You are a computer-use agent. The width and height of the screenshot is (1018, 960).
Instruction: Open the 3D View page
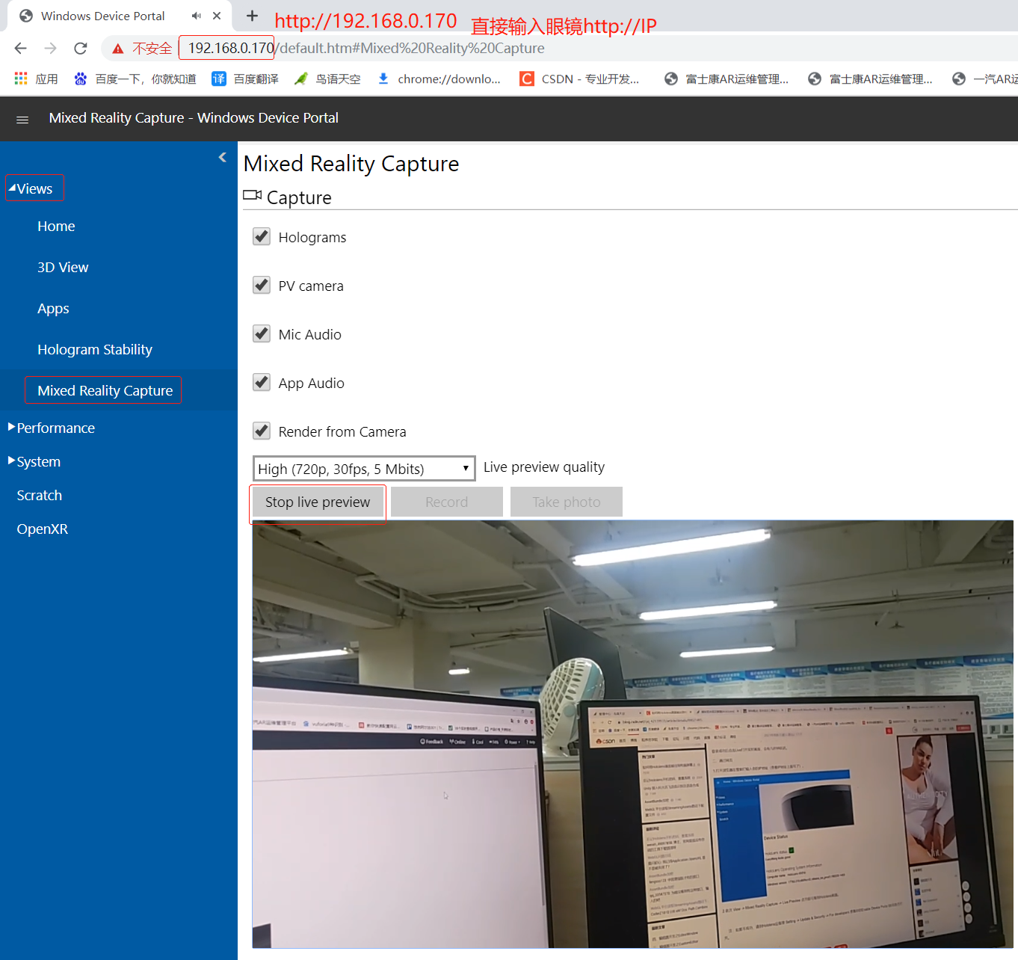pyautogui.click(x=63, y=267)
